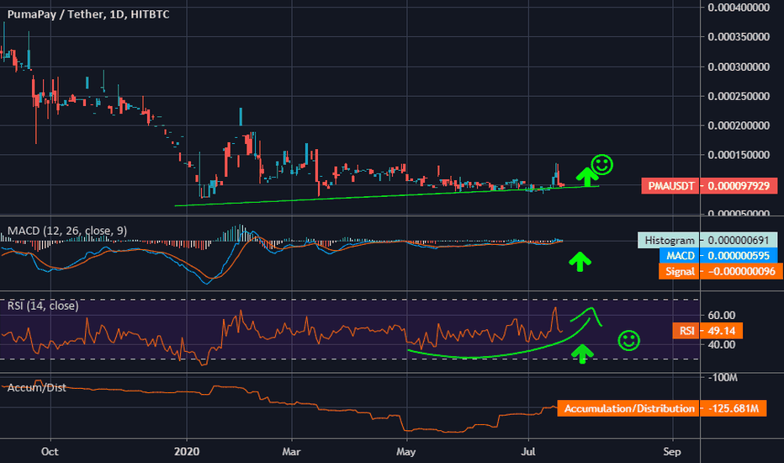Viewport: 784px width, 463px height.
Task: Click the 0.000200000 price axis label
Action: coord(739,125)
